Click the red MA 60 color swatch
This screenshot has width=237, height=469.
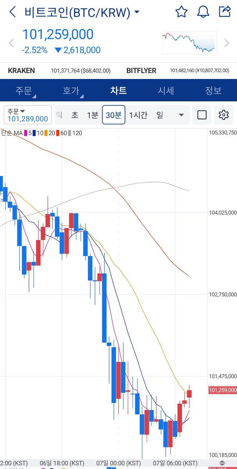(58, 133)
